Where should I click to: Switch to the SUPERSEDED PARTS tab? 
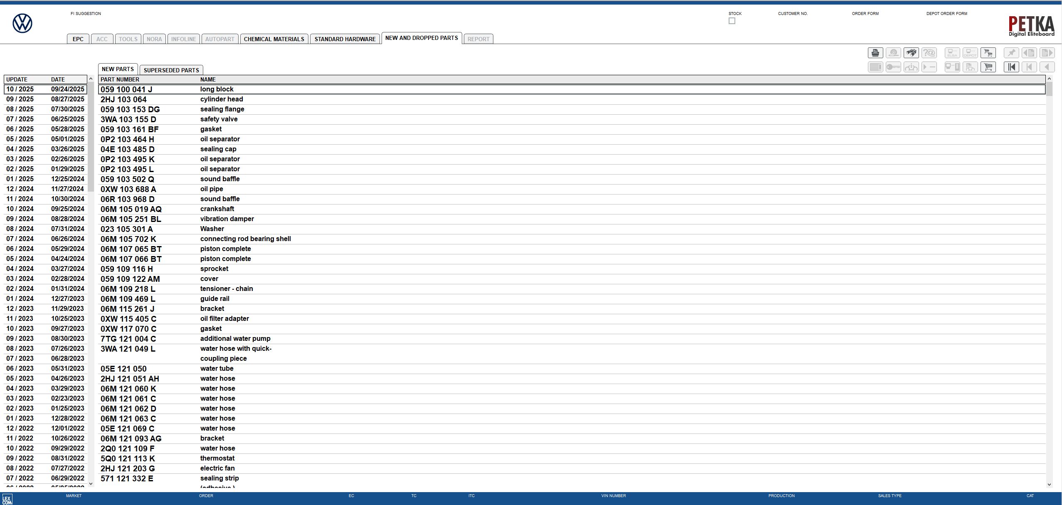tap(171, 70)
